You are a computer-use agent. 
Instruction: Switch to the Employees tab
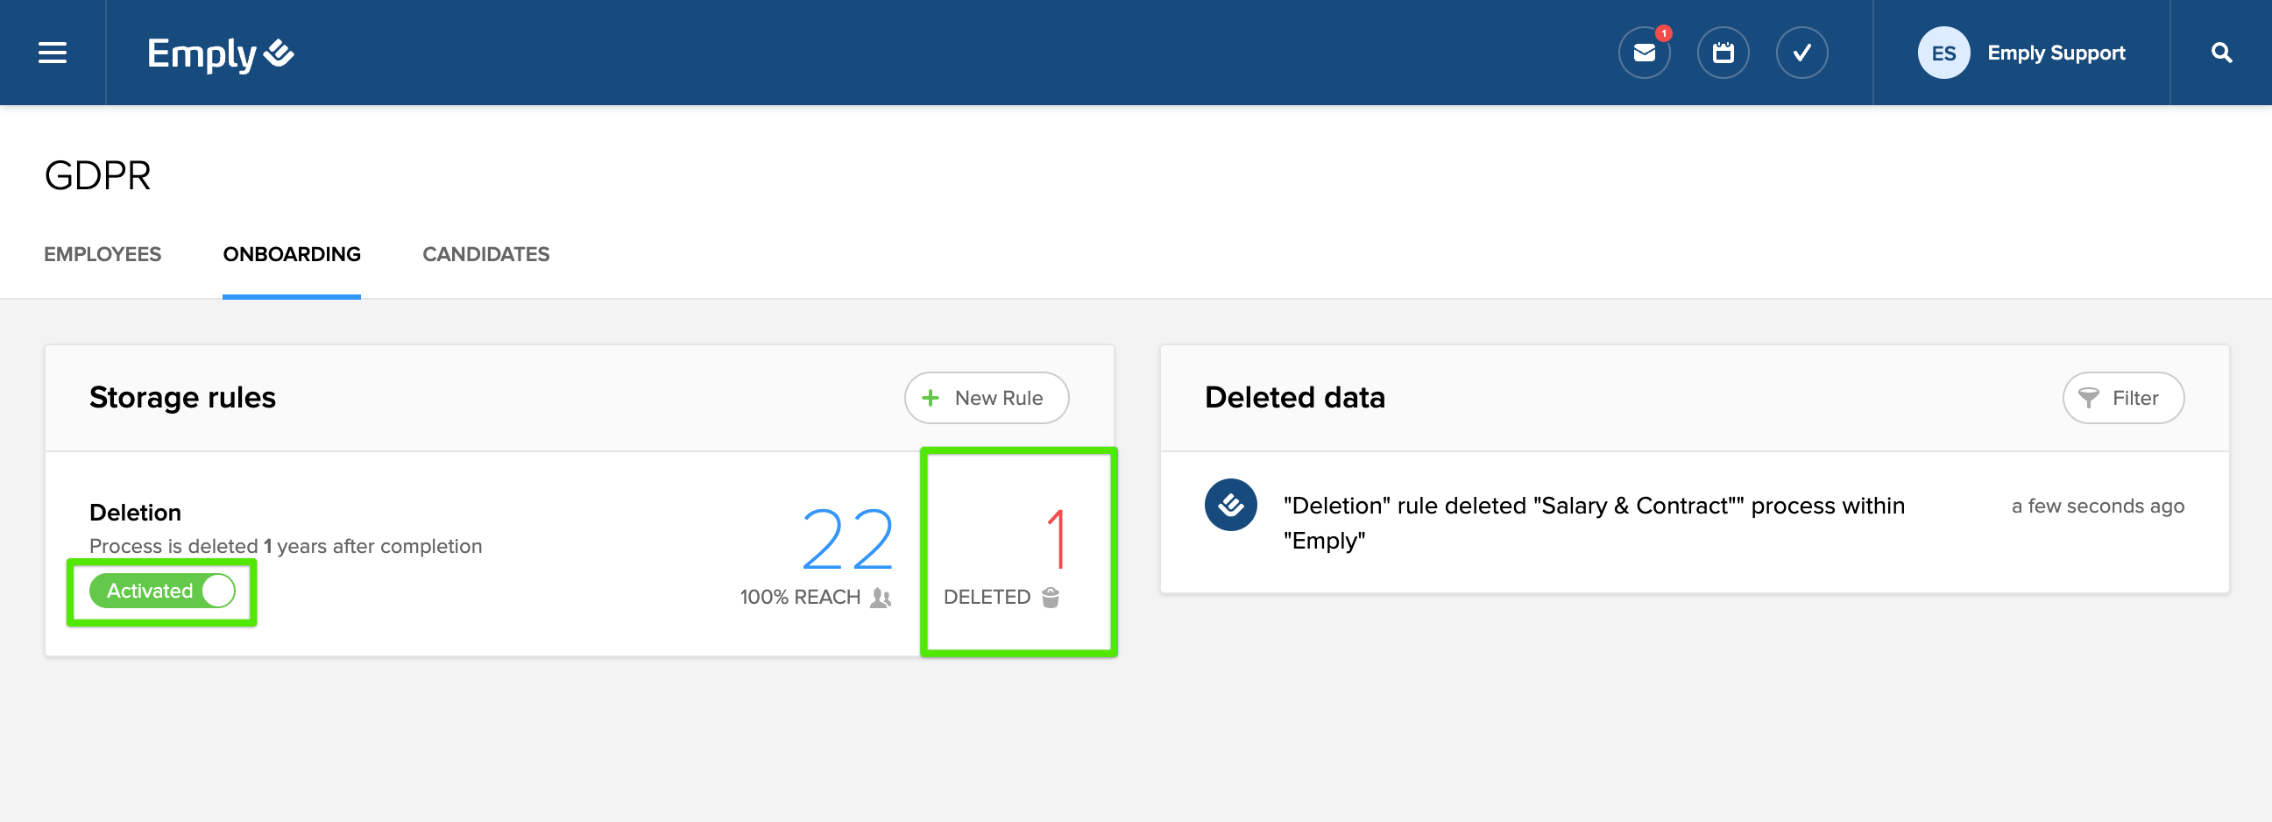[x=103, y=254]
